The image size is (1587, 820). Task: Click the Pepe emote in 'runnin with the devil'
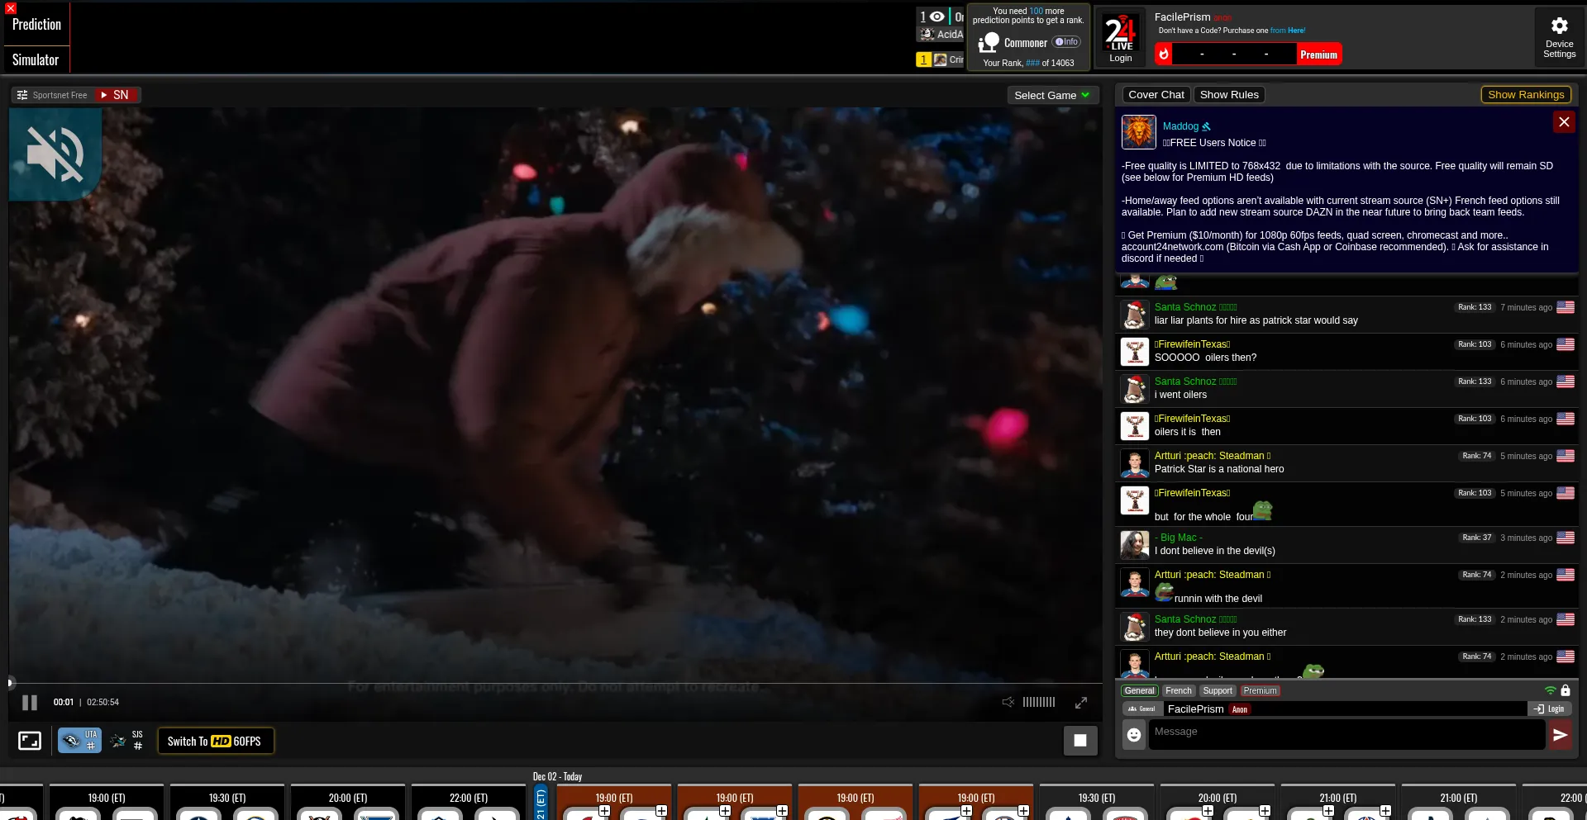[x=1164, y=591]
